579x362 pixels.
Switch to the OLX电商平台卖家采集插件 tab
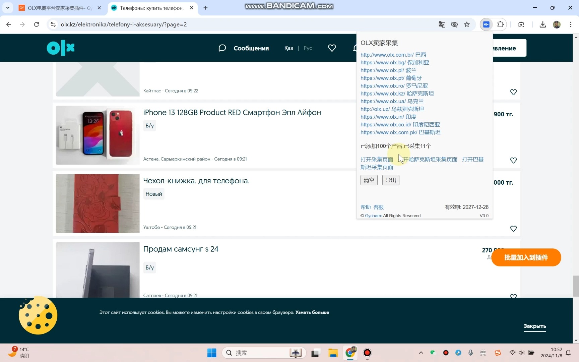[60, 8]
